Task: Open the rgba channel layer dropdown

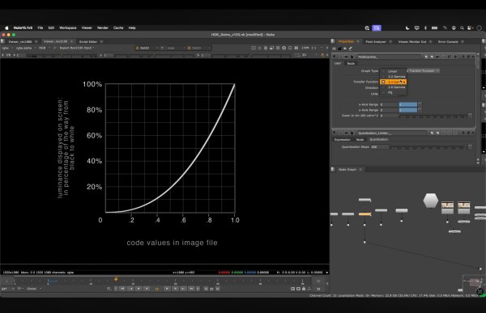Action: pyautogui.click(x=7, y=48)
